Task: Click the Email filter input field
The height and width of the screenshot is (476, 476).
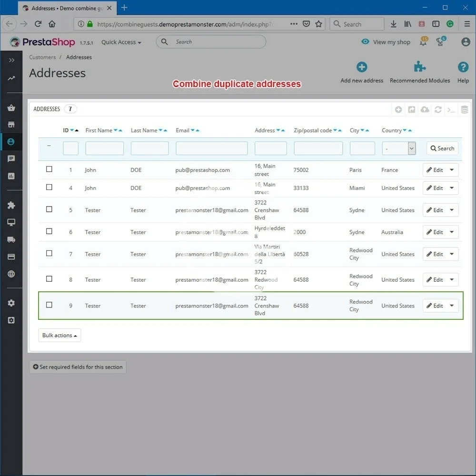Action: coord(211,149)
